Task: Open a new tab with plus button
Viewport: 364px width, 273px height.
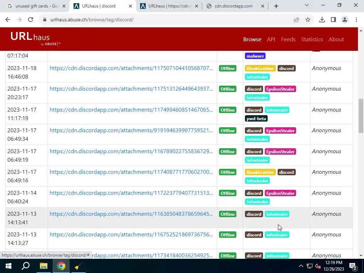Action: coord(276,6)
